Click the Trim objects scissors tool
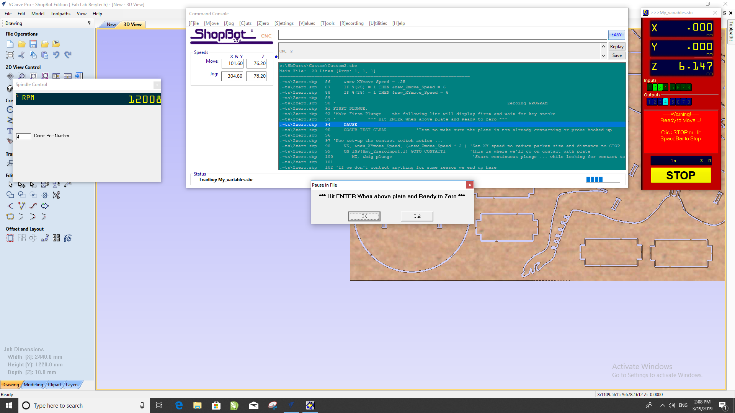Screen dimensions: 735x413 coord(56,195)
